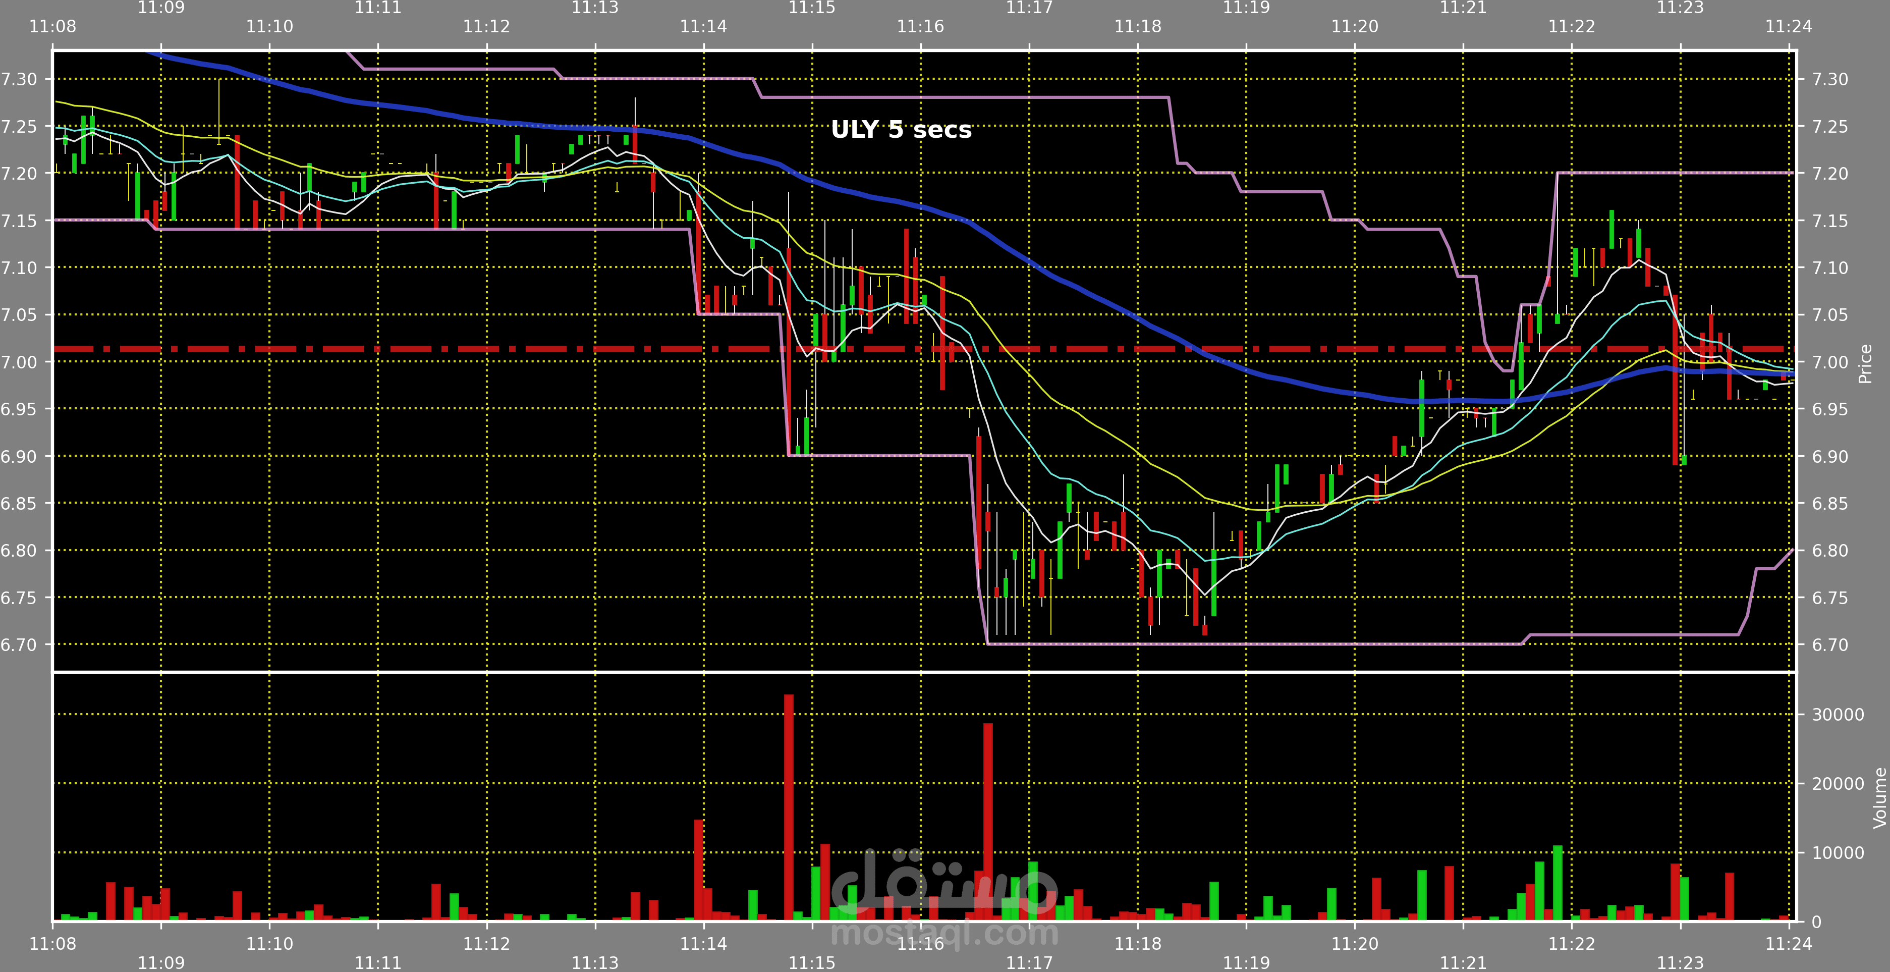Click the 30000 volume tick label
The image size is (1890, 972).
(1837, 714)
